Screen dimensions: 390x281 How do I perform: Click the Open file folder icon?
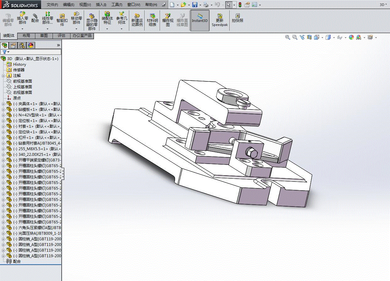pos(184,5)
